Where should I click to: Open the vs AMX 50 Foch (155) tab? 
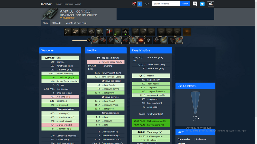tap(76, 23)
